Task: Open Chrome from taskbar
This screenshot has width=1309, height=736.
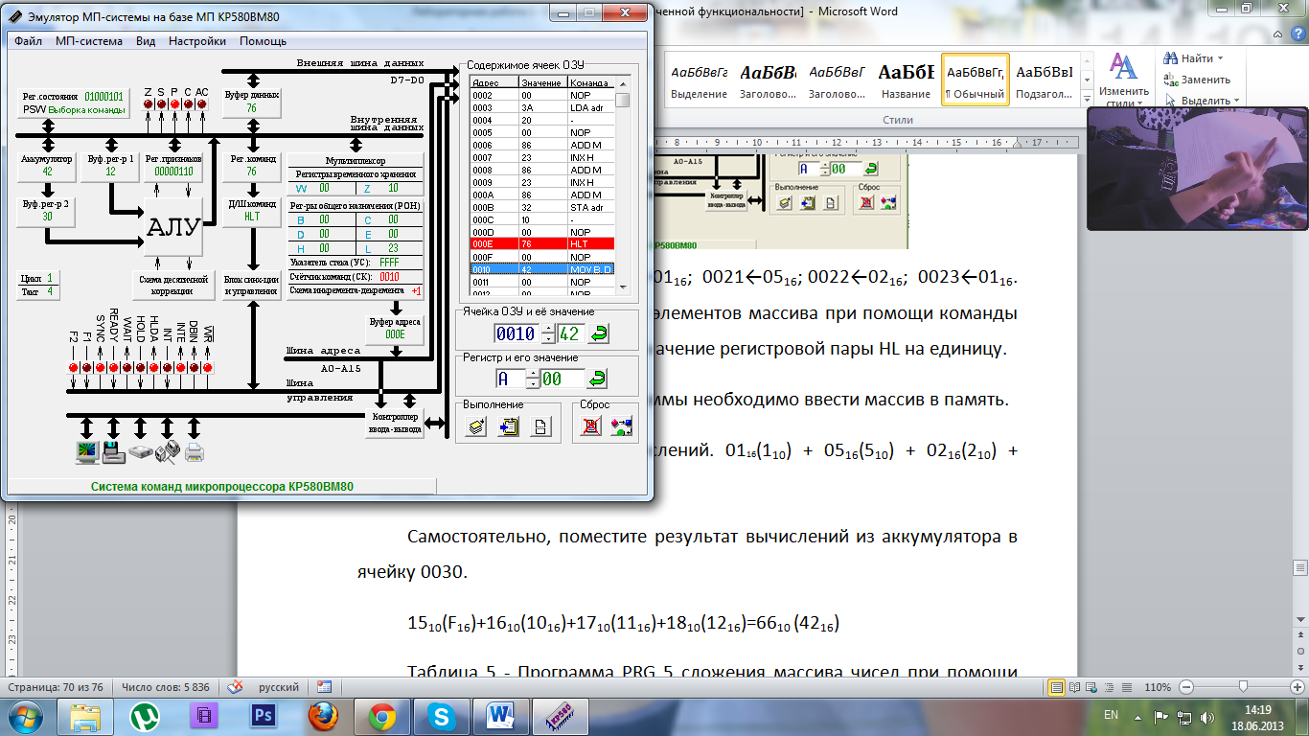Action: coord(382,715)
